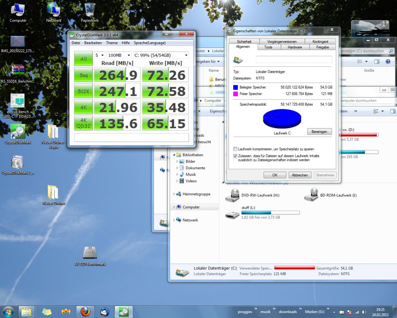This screenshot has width=397, height=318.
Task: Select the stuff (L:) removable drive
Action: 262,213
